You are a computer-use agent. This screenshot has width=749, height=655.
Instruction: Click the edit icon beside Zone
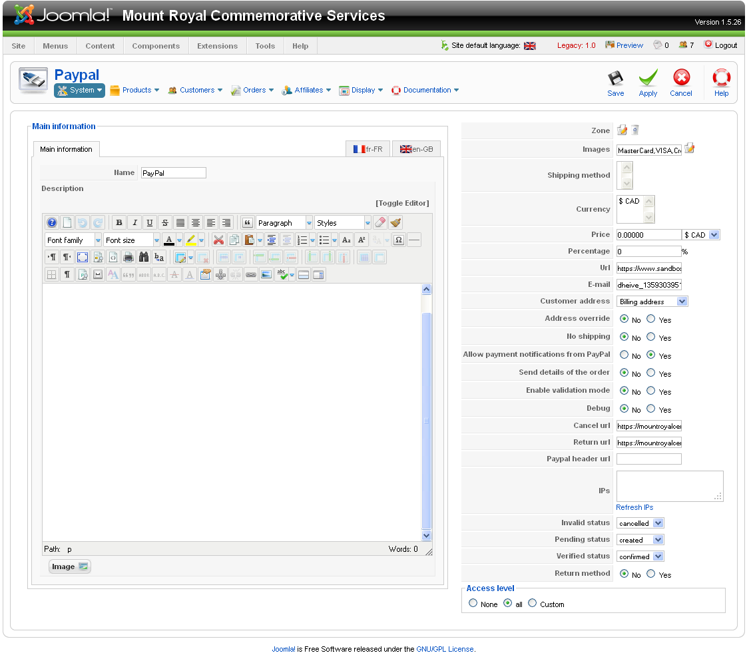[x=622, y=130]
